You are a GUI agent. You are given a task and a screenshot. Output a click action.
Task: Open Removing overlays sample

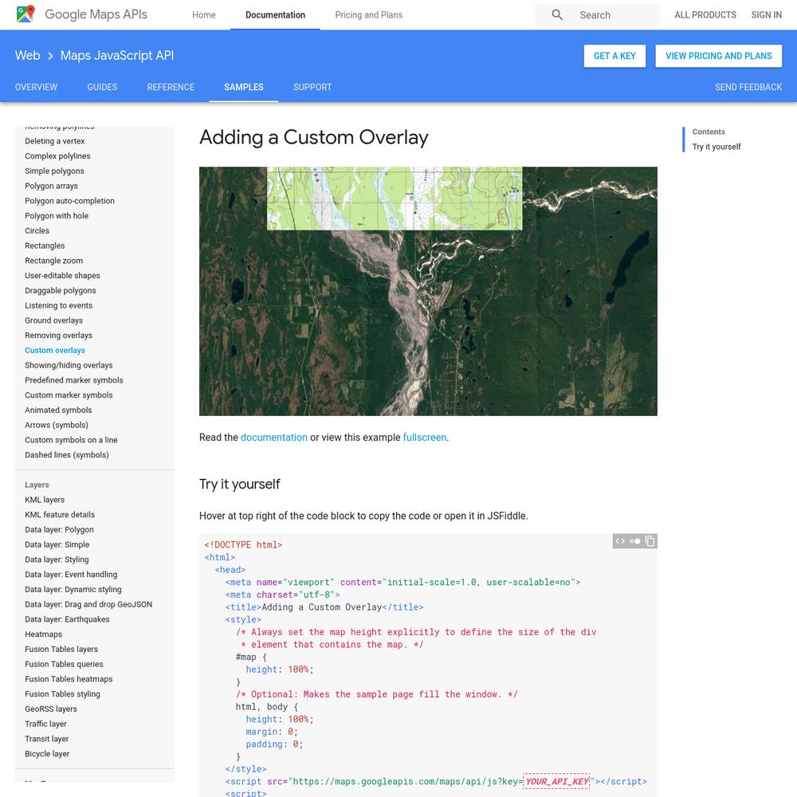(58, 335)
